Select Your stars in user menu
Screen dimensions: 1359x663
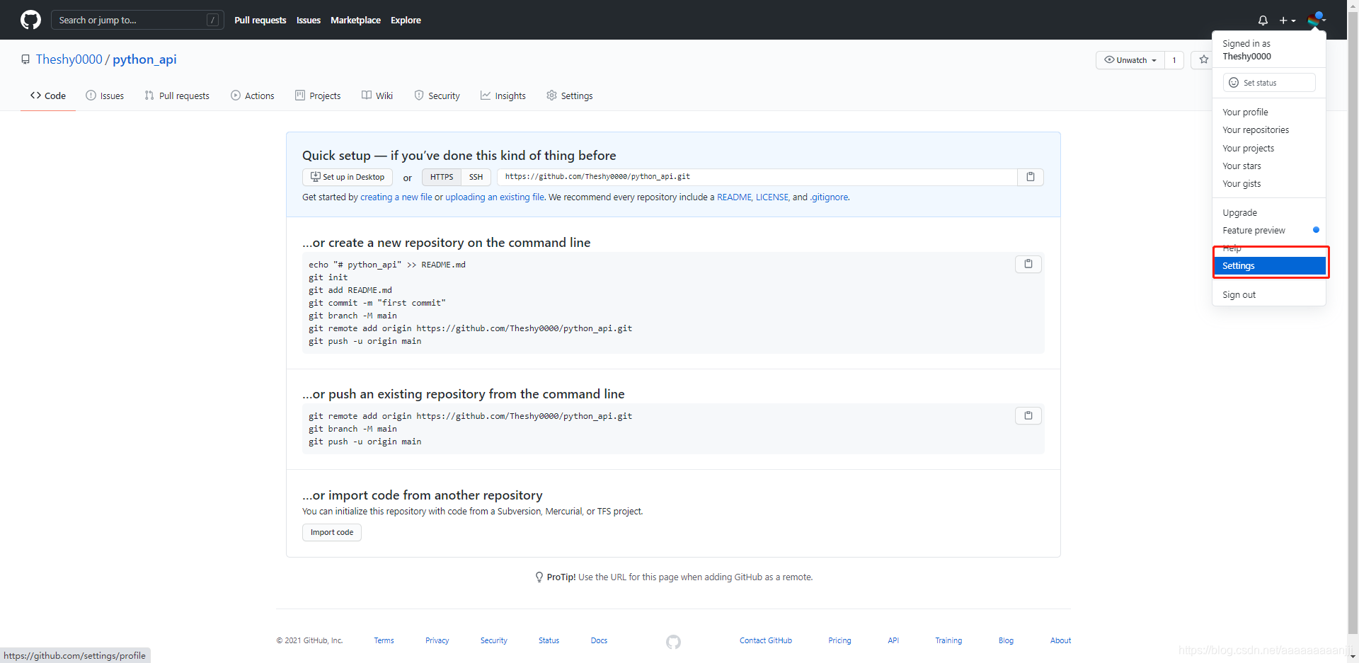coord(1269,166)
